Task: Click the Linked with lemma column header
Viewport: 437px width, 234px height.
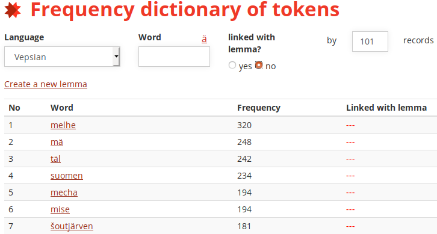Action: (386, 108)
